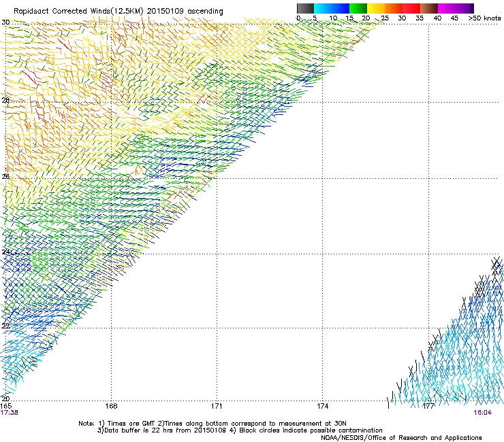Click the latitude label '26'
Viewport: 504px width, 442px height.
(5, 176)
